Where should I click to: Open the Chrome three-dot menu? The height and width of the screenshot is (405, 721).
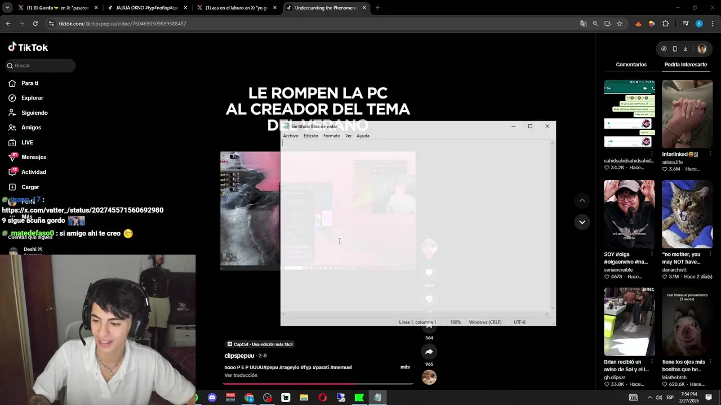[x=713, y=24]
